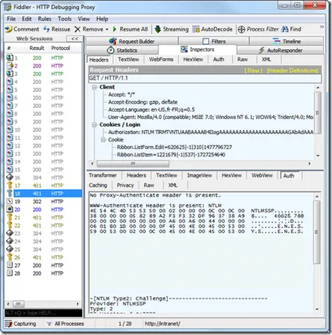Open the Tools menu
This screenshot has height=335, width=332.
point(65,19)
